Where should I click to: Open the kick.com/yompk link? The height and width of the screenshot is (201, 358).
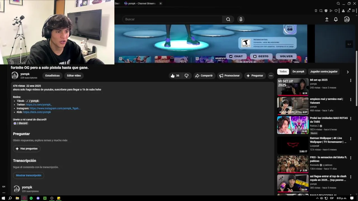[x=37, y=112]
